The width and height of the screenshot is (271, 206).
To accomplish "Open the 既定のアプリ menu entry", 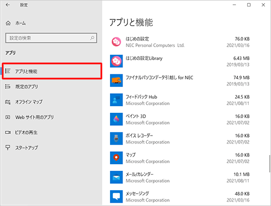I will click(51, 86).
